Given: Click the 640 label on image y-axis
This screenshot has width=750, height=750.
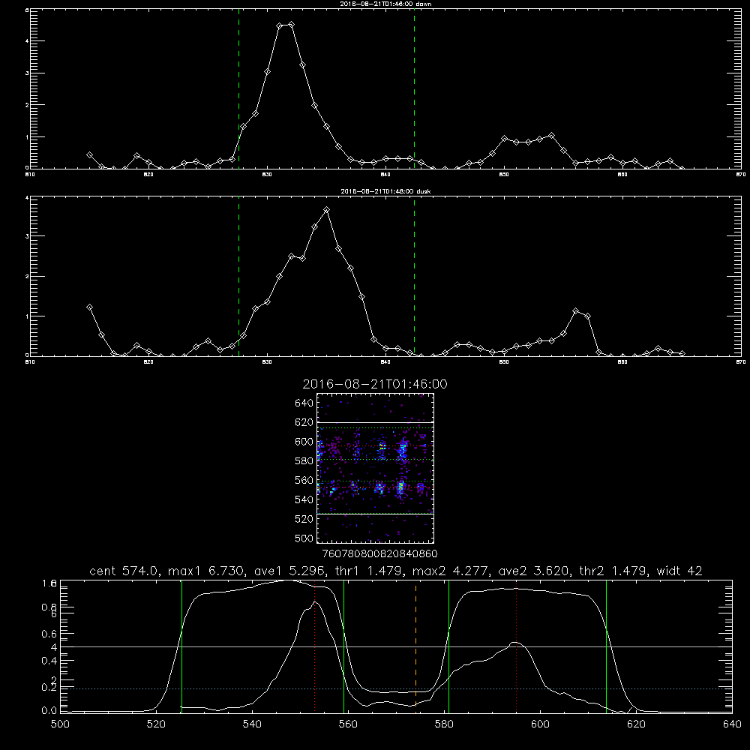Looking at the screenshot, I should pyautogui.click(x=304, y=403).
